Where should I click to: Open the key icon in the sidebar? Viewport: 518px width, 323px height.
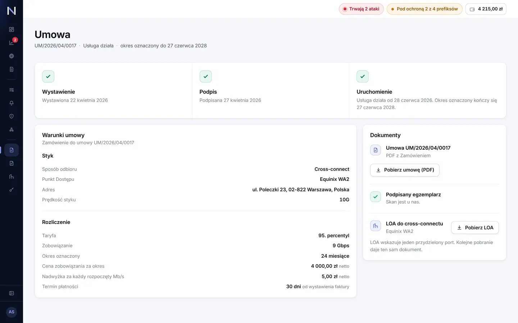12,190
